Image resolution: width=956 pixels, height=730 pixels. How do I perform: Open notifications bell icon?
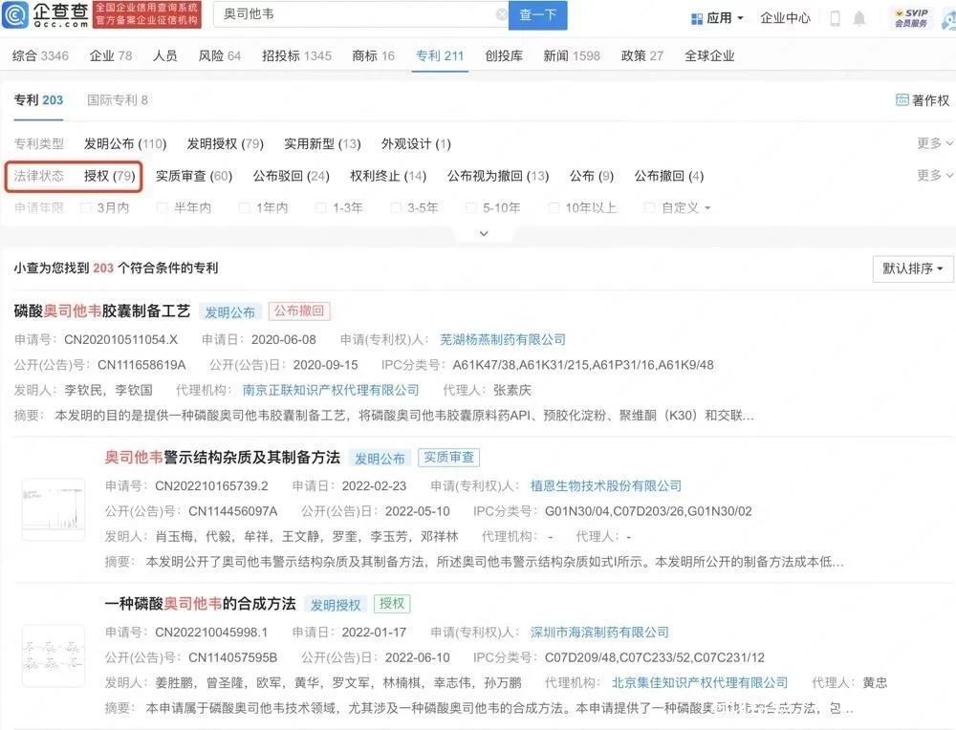(859, 18)
